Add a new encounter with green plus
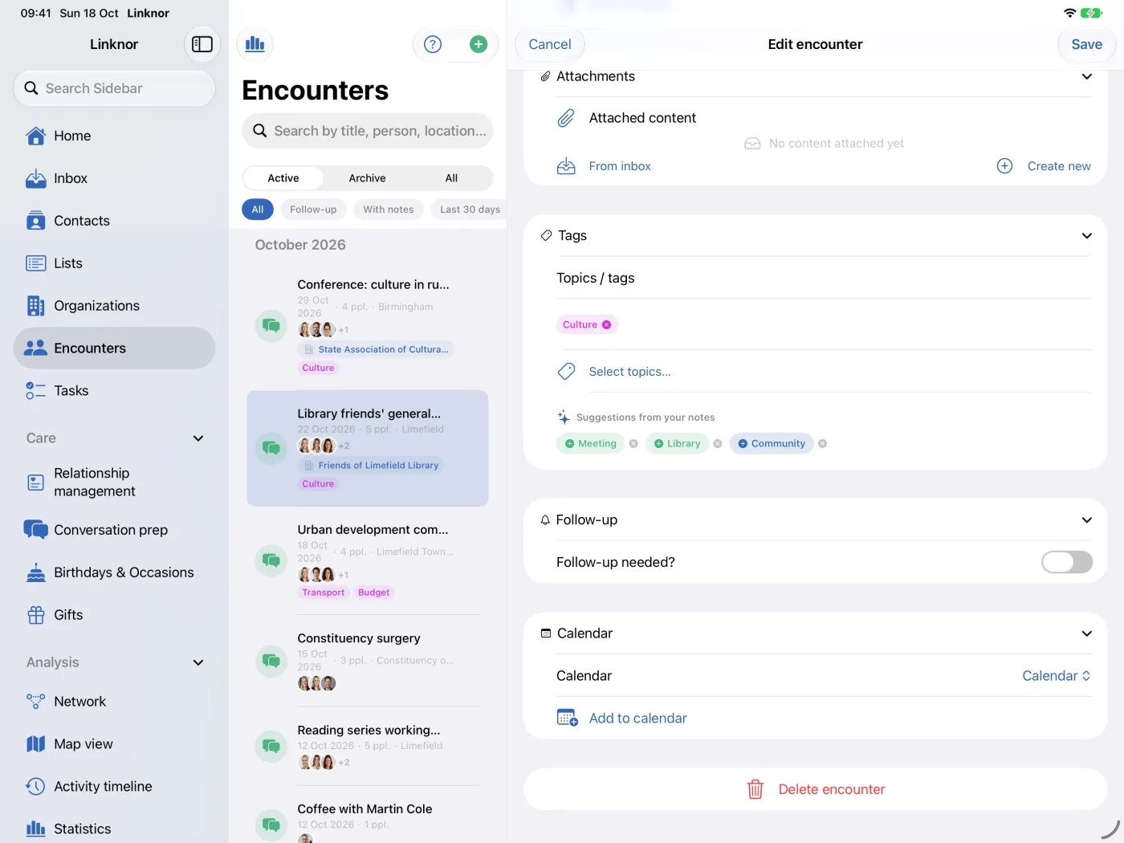Screen dimensions: 1124x843 (479, 44)
